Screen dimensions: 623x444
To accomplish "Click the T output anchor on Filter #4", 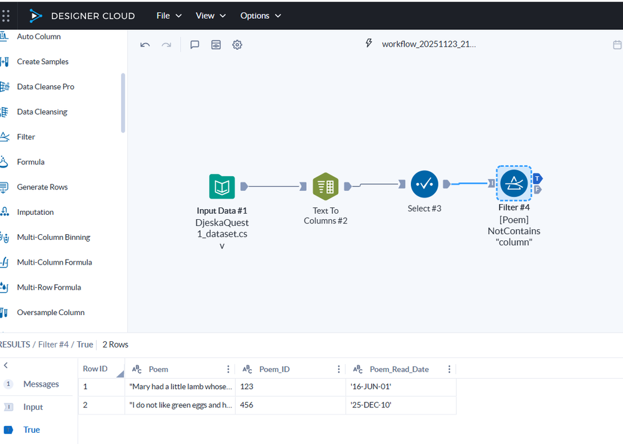I will click(x=537, y=178).
